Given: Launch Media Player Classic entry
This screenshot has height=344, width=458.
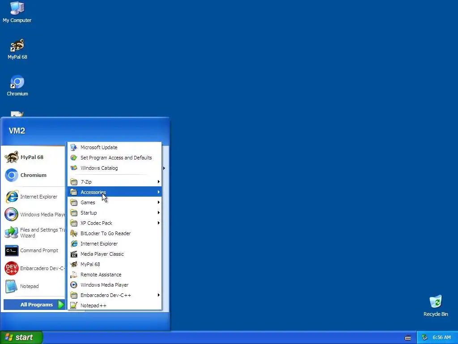Looking at the screenshot, I should (x=114, y=254).
